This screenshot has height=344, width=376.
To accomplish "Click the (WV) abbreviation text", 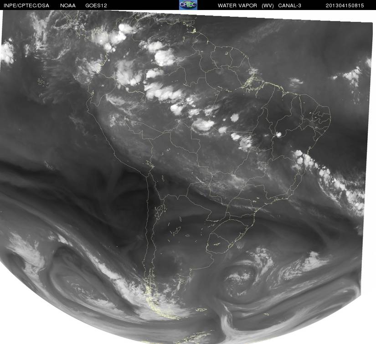I will pyautogui.click(x=268, y=5).
